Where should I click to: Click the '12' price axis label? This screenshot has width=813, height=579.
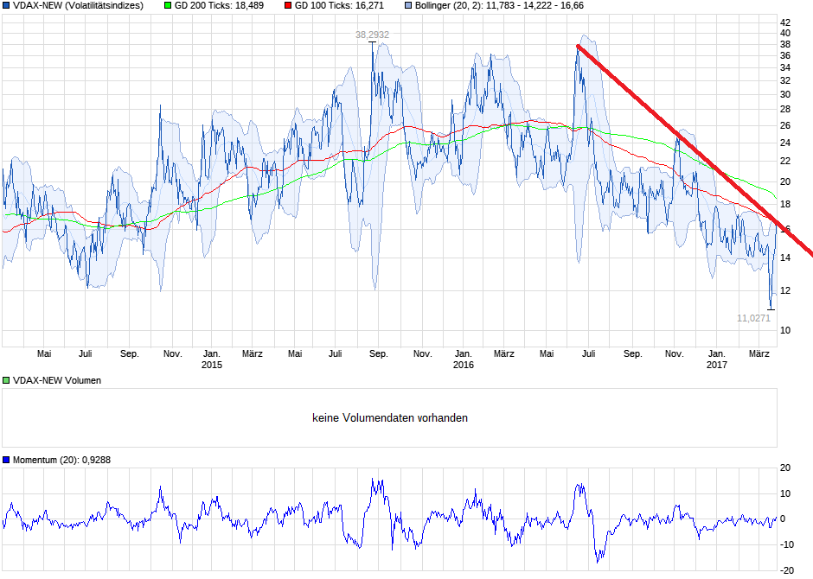point(785,290)
